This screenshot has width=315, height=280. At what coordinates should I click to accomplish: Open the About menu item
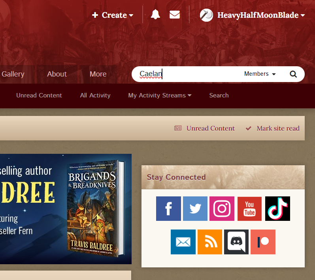(57, 74)
